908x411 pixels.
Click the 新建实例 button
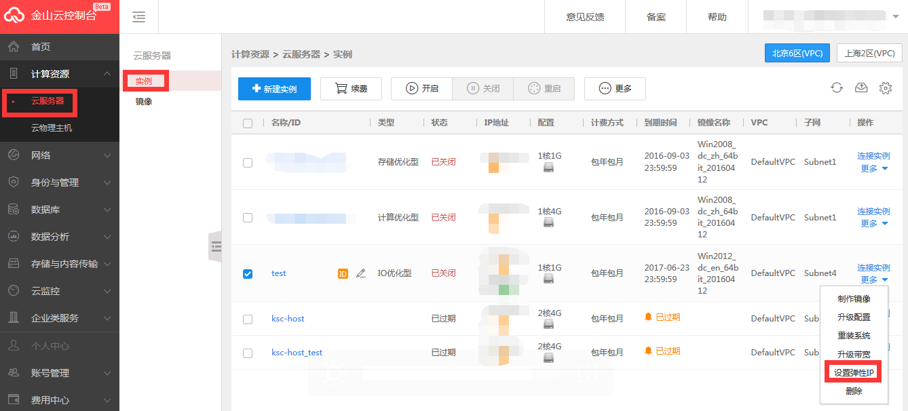(x=274, y=89)
